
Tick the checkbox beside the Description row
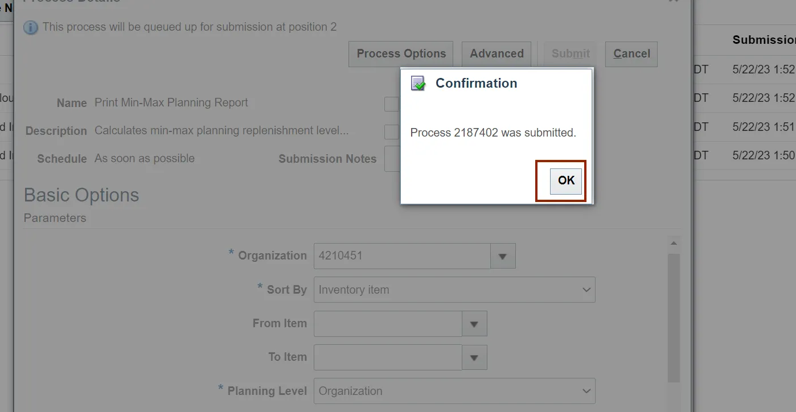[392, 132]
